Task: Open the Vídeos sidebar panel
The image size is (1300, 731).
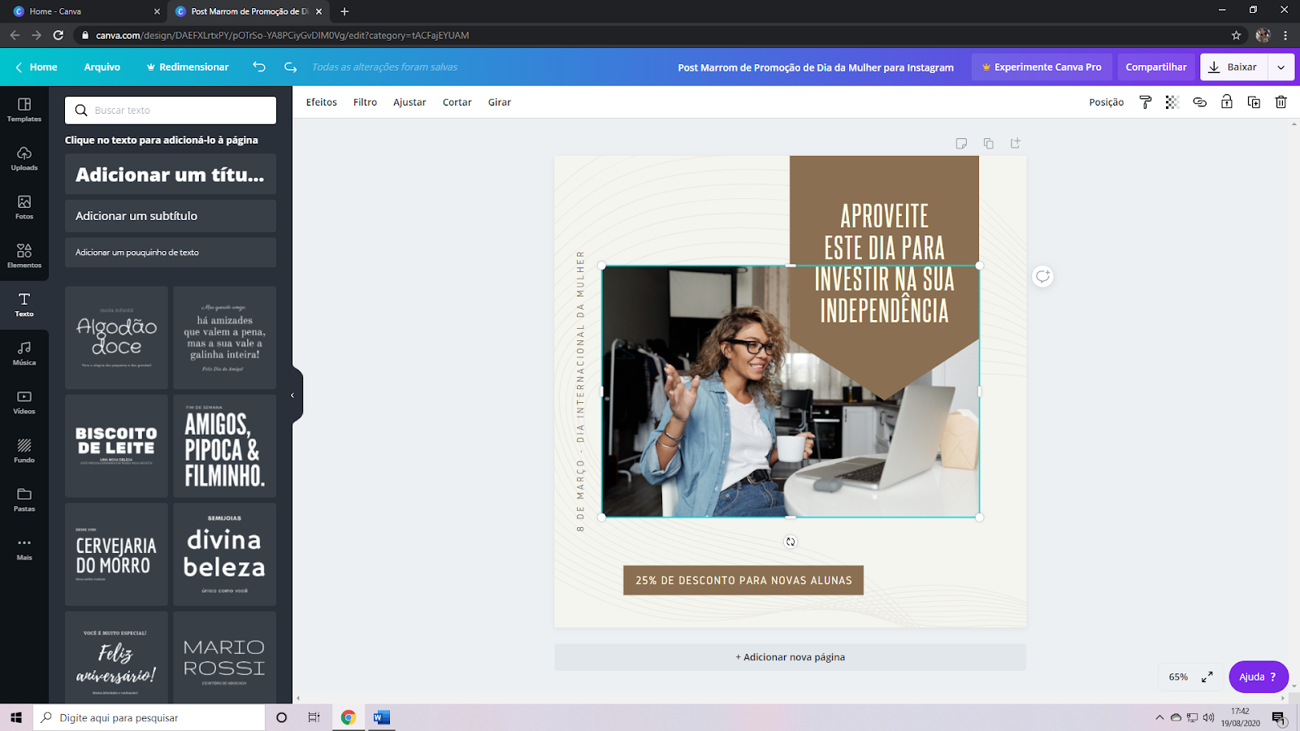Action: click(x=24, y=402)
